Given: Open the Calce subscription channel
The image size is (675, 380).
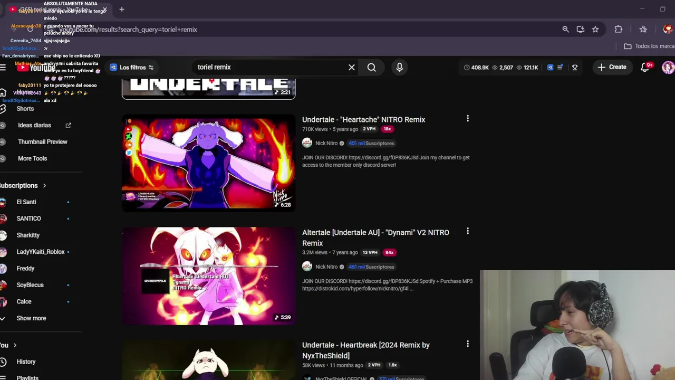Looking at the screenshot, I should (x=24, y=302).
